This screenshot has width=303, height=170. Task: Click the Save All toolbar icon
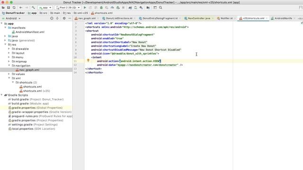coord(9,8)
